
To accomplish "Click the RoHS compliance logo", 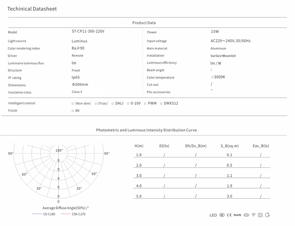I will pyautogui.click(x=237, y=215).
